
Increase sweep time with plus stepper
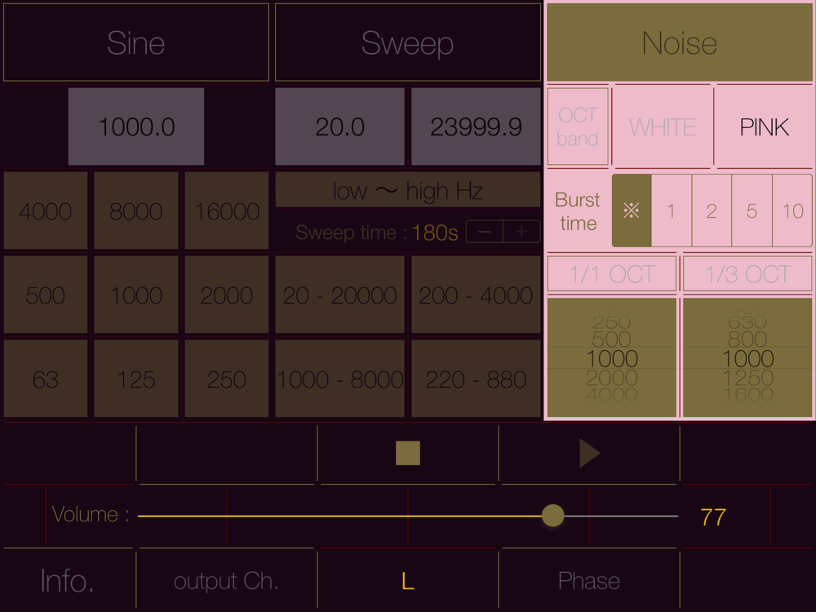[521, 232]
